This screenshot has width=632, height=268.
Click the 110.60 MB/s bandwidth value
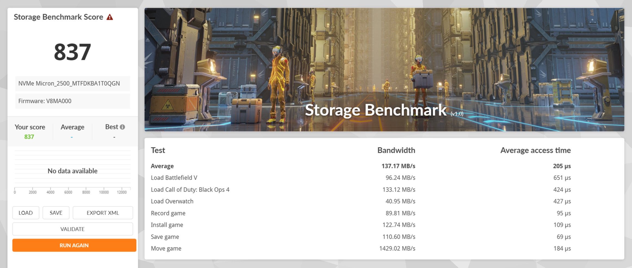coord(399,237)
